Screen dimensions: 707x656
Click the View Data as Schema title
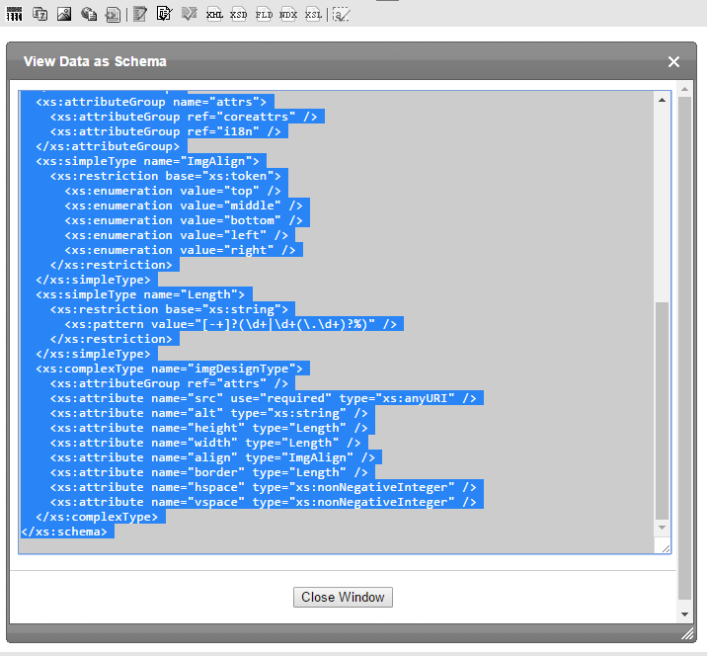coord(95,61)
